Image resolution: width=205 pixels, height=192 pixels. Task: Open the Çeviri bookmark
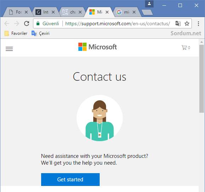(x=40, y=33)
